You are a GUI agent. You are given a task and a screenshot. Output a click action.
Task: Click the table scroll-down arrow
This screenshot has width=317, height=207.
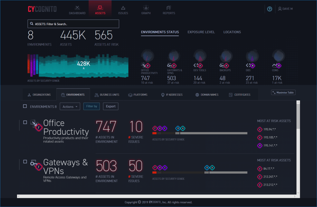[298, 193]
